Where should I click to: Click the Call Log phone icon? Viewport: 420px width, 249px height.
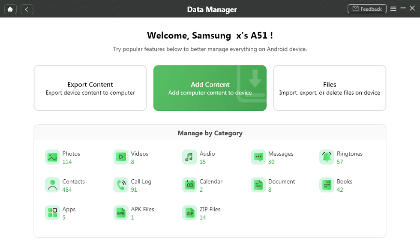(x=121, y=185)
